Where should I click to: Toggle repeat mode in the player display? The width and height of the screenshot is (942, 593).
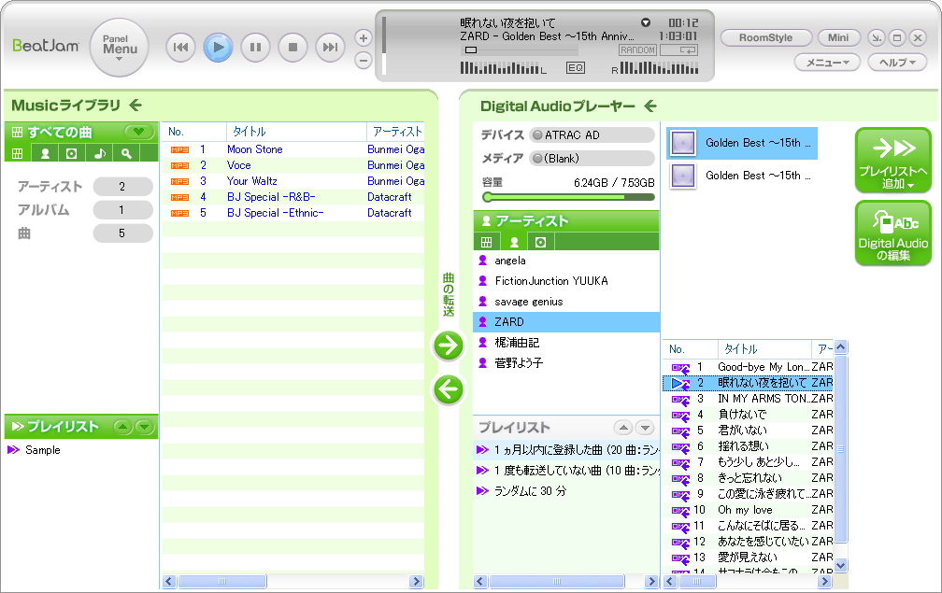click(x=678, y=50)
